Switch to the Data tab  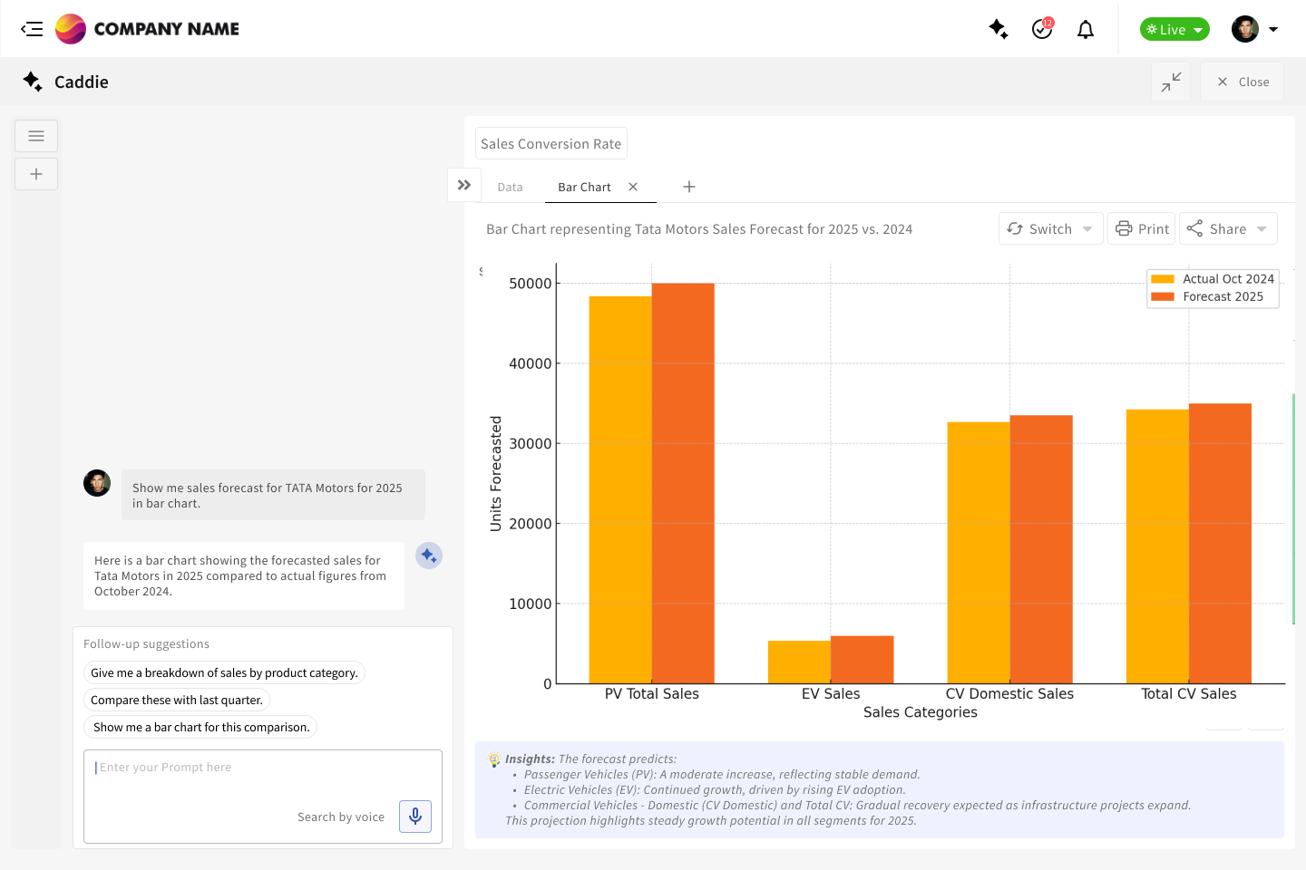pyautogui.click(x=510, y=188)
